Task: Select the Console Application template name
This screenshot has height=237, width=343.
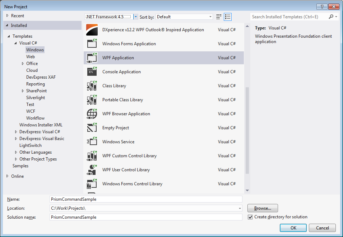Action: [121, 72]
